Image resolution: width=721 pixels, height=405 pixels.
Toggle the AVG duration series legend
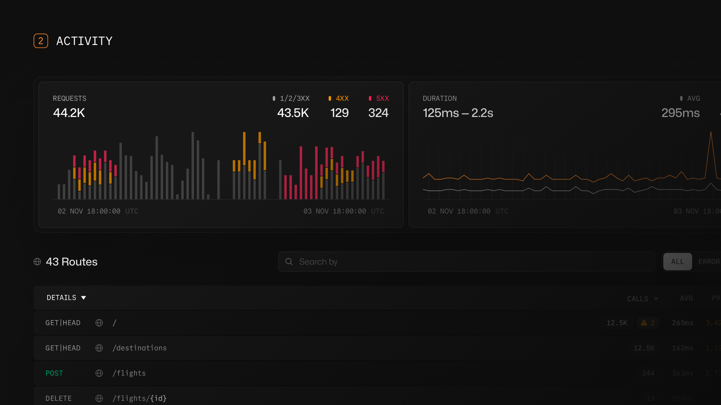pos(690,98)
